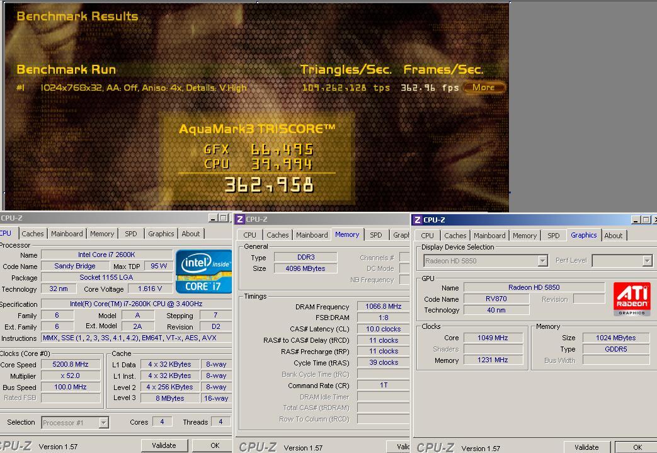This screenshot has width=657, height=453.
Task: Switch to SPD tab in middle CPU-Z window
Action: coord(376,235)
